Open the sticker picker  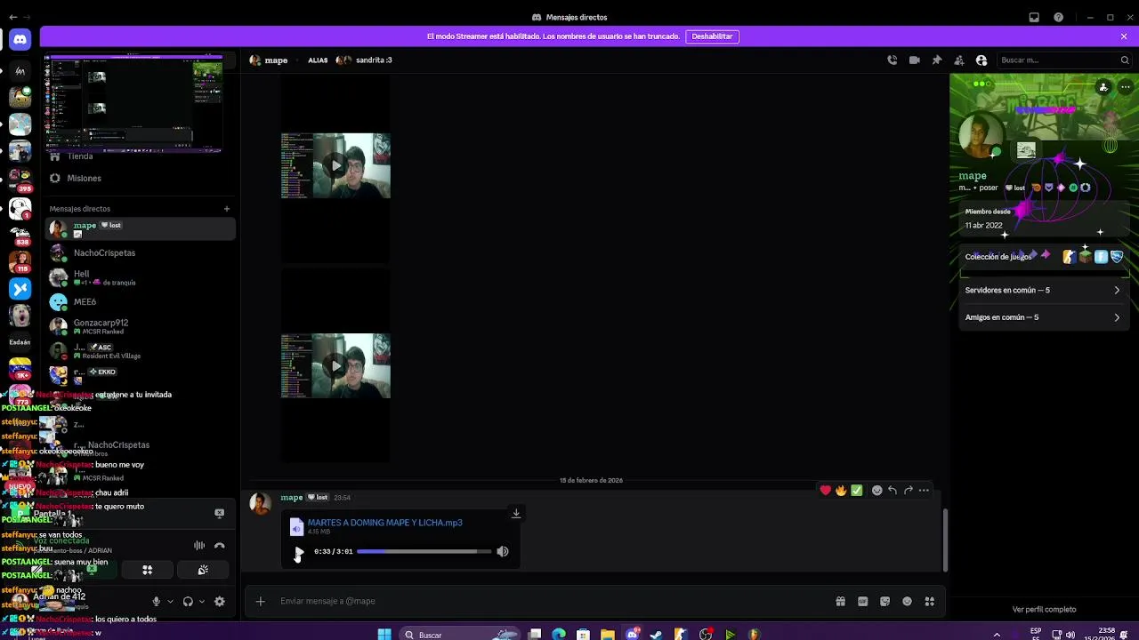coord(885,602)
